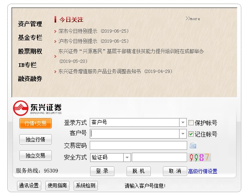Viewport: 245px width, 195px height.
Task: Click the 登录 button
Action: (102, 171)
